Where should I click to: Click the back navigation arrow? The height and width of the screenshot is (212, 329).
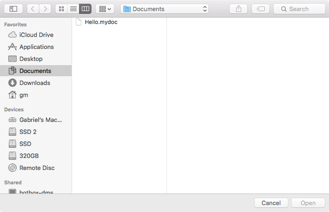(x=33, y=9)
